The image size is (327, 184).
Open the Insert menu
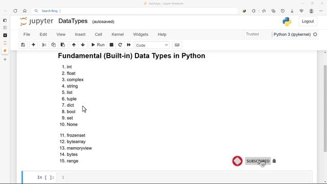(80, 34)
